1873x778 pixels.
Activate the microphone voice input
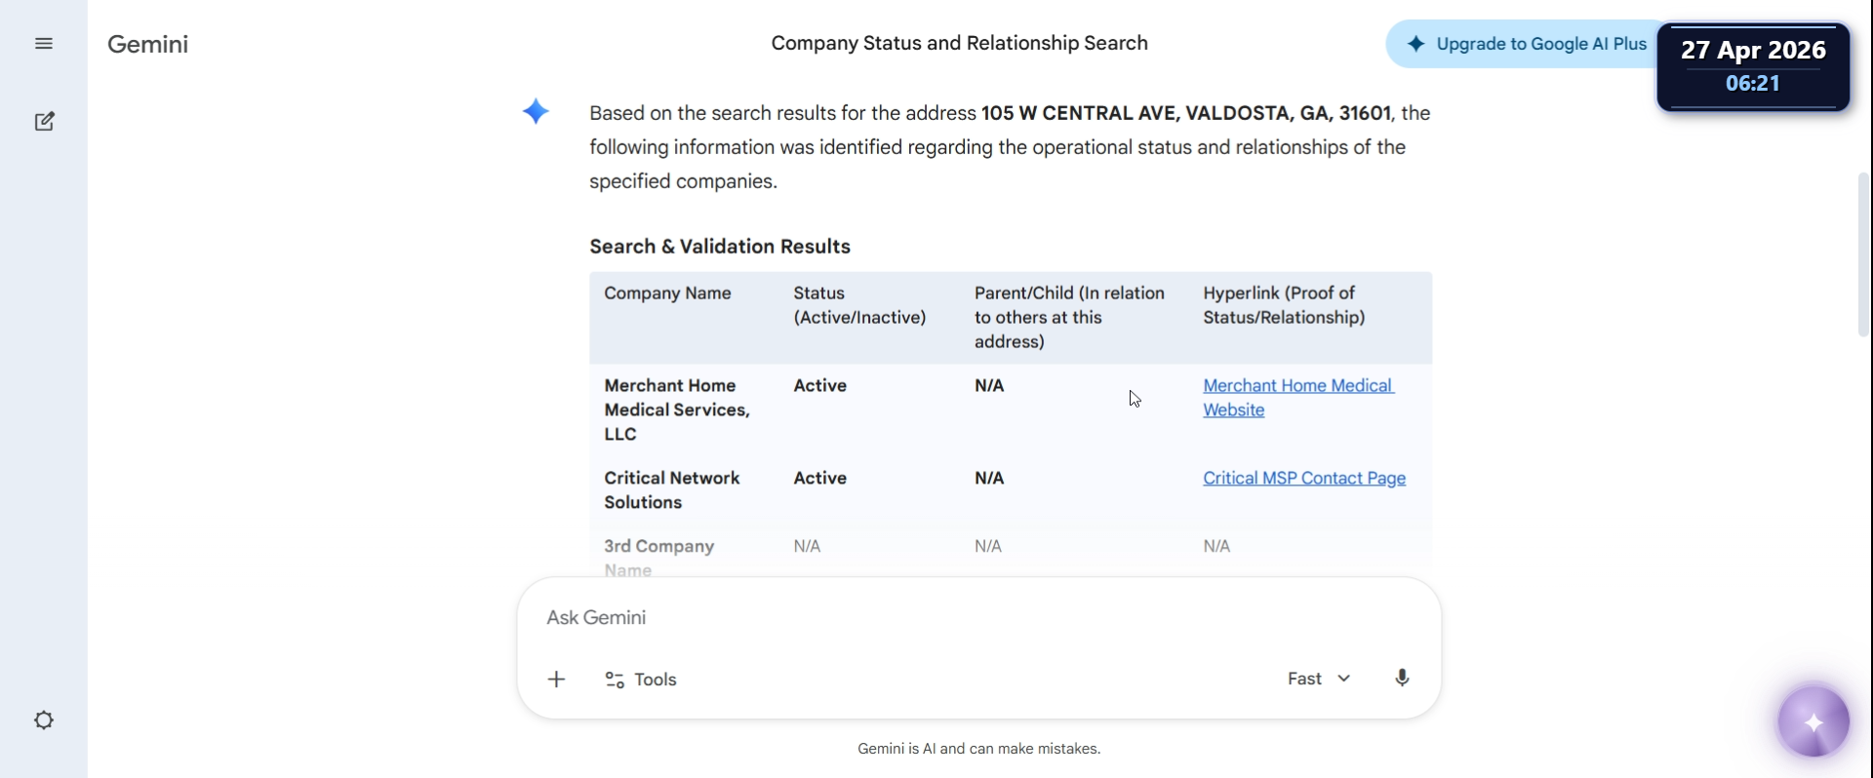(1402, 679)
